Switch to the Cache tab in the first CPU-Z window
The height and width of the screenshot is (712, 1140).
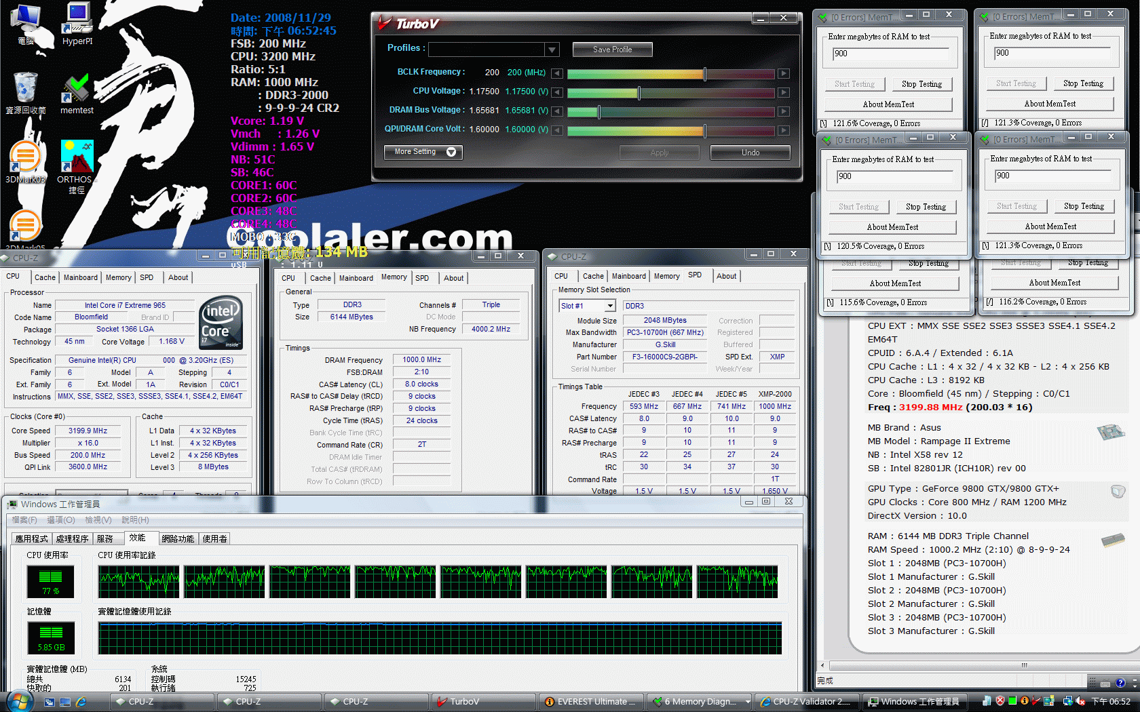pos(45,277)
